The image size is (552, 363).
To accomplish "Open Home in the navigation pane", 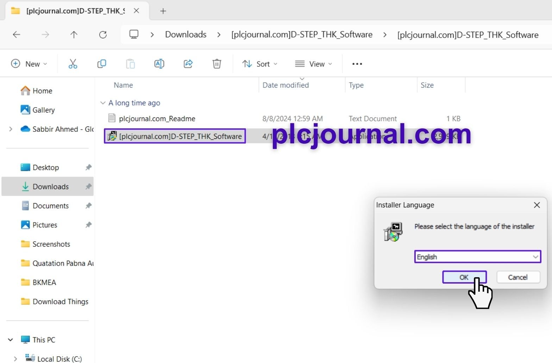I will (x=42, y=91).
